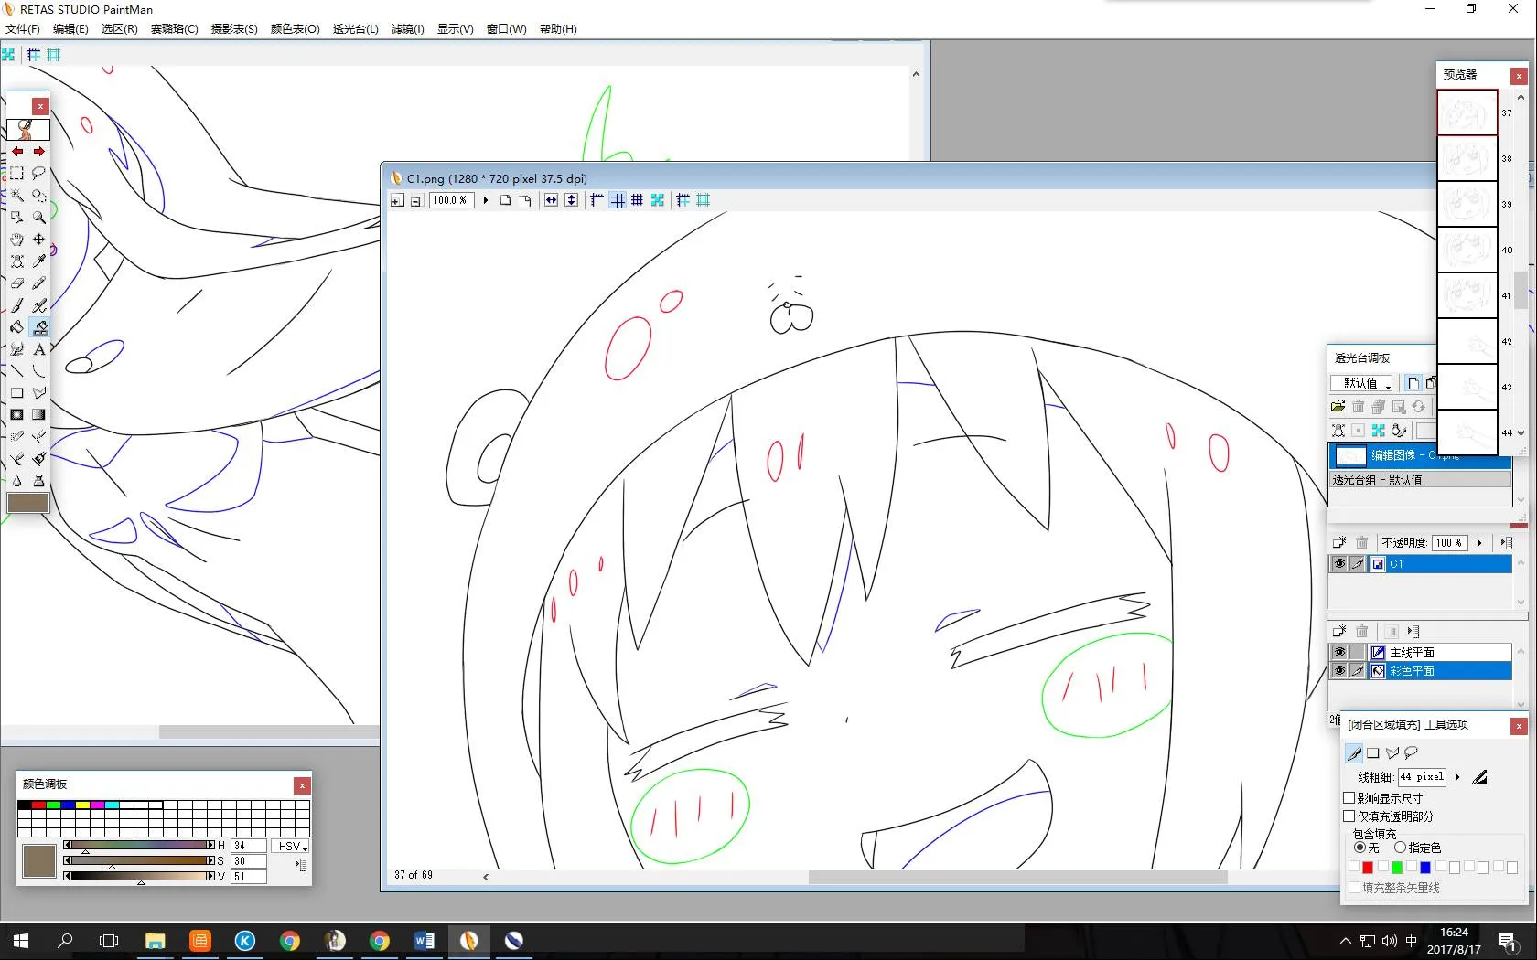This screenshot has width=1537, height=960.
Task: Open the 选区(R) menu
Action: [119, 29]
